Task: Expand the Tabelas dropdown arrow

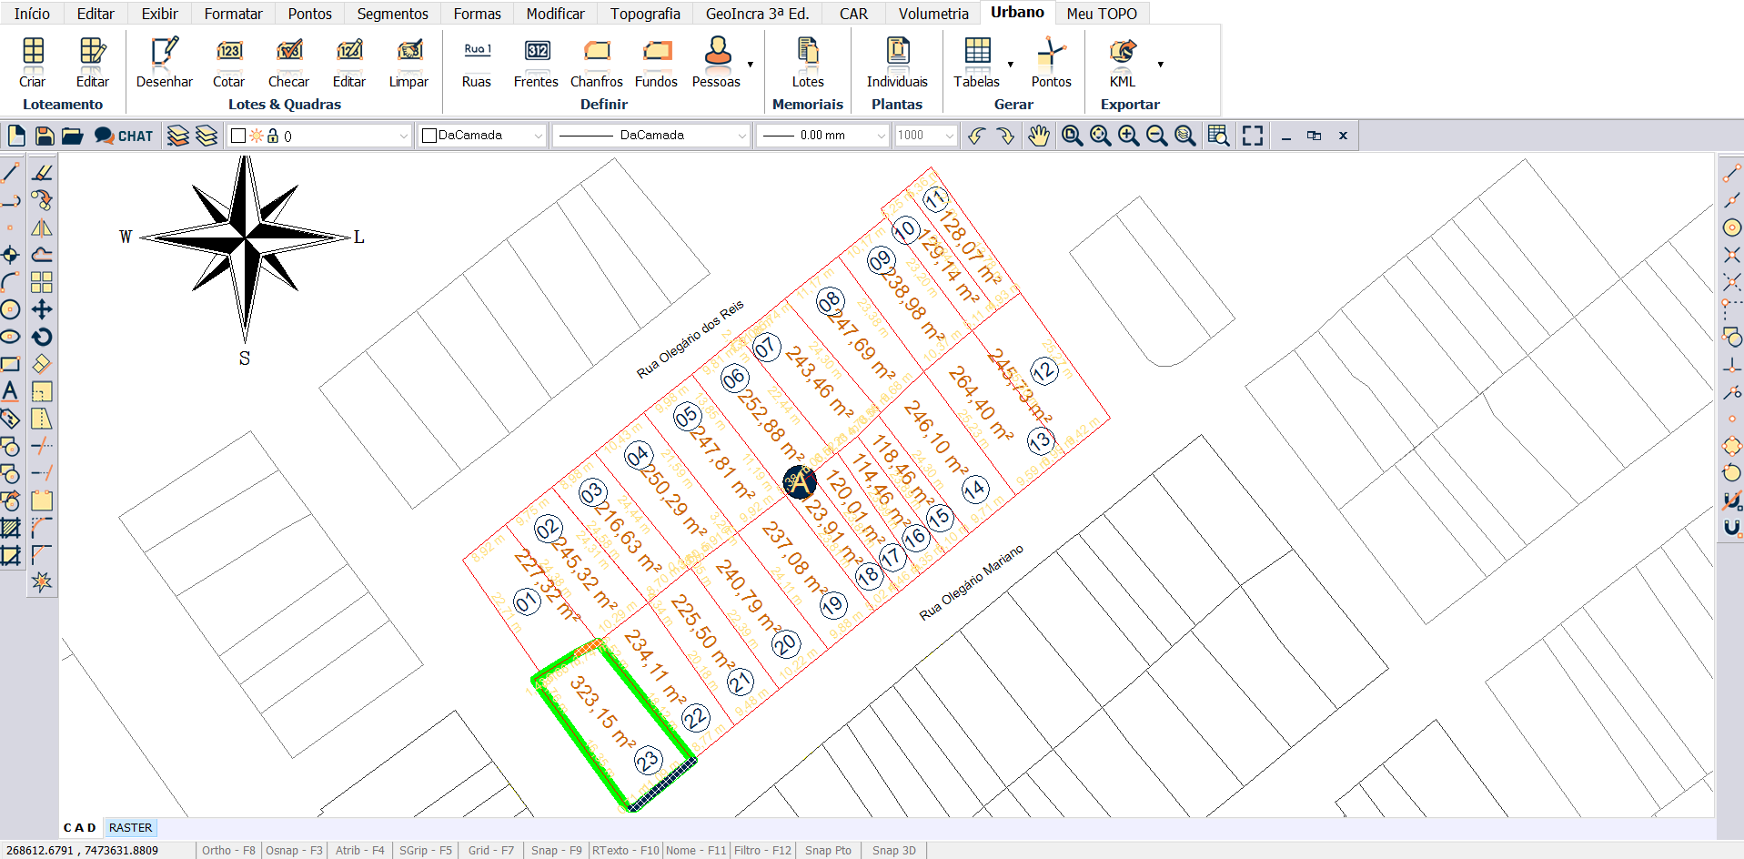Action: pyautogui.click(x=1011, y=65)
